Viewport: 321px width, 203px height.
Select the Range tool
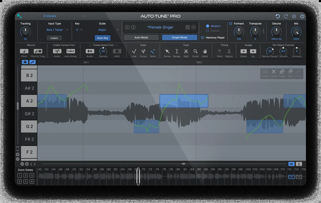(177, 51)
